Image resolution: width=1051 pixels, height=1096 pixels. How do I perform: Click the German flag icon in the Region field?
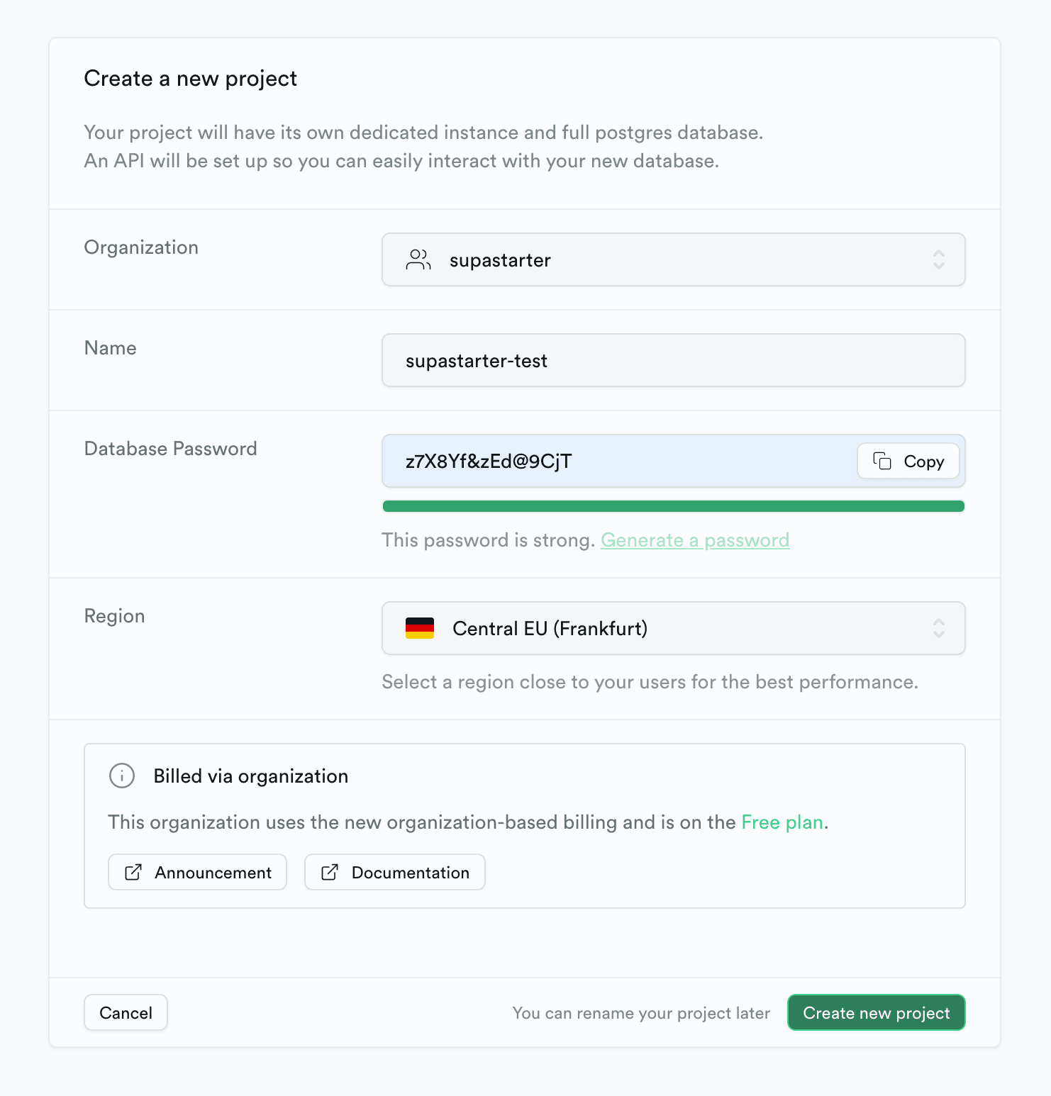coord(421,627)
